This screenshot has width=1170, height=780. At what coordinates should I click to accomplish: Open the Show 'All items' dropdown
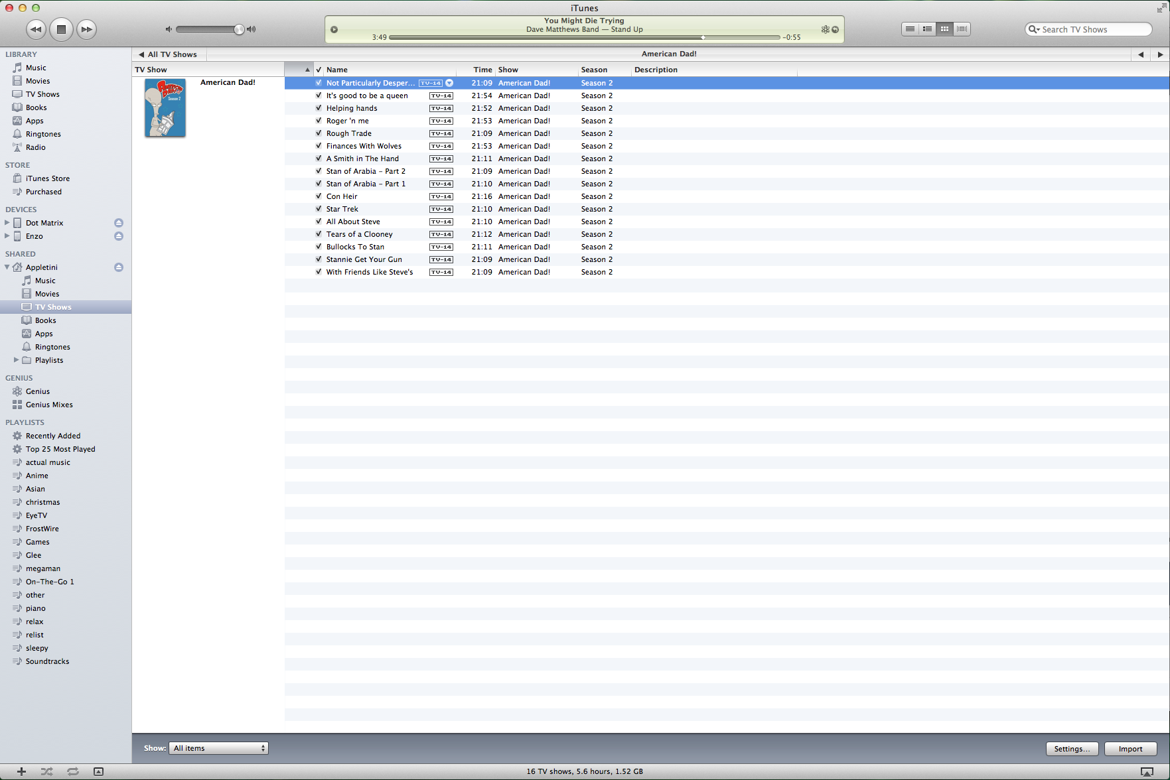[x=218, y=748]
